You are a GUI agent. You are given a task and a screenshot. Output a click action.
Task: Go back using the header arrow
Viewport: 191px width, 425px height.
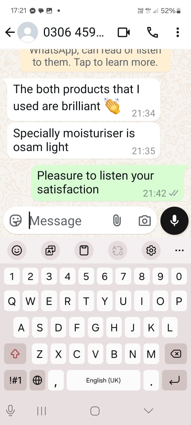(x=10, y=33)
